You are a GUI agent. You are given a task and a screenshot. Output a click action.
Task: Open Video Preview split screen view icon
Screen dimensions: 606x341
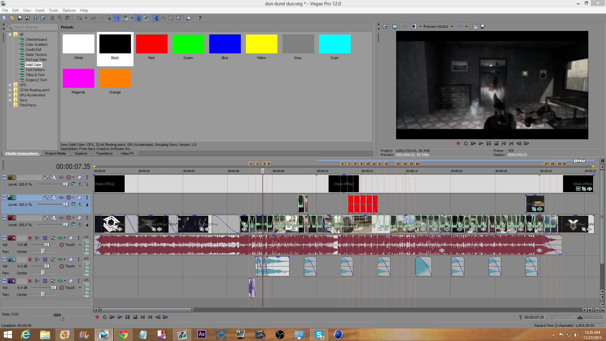coord(414,27)
